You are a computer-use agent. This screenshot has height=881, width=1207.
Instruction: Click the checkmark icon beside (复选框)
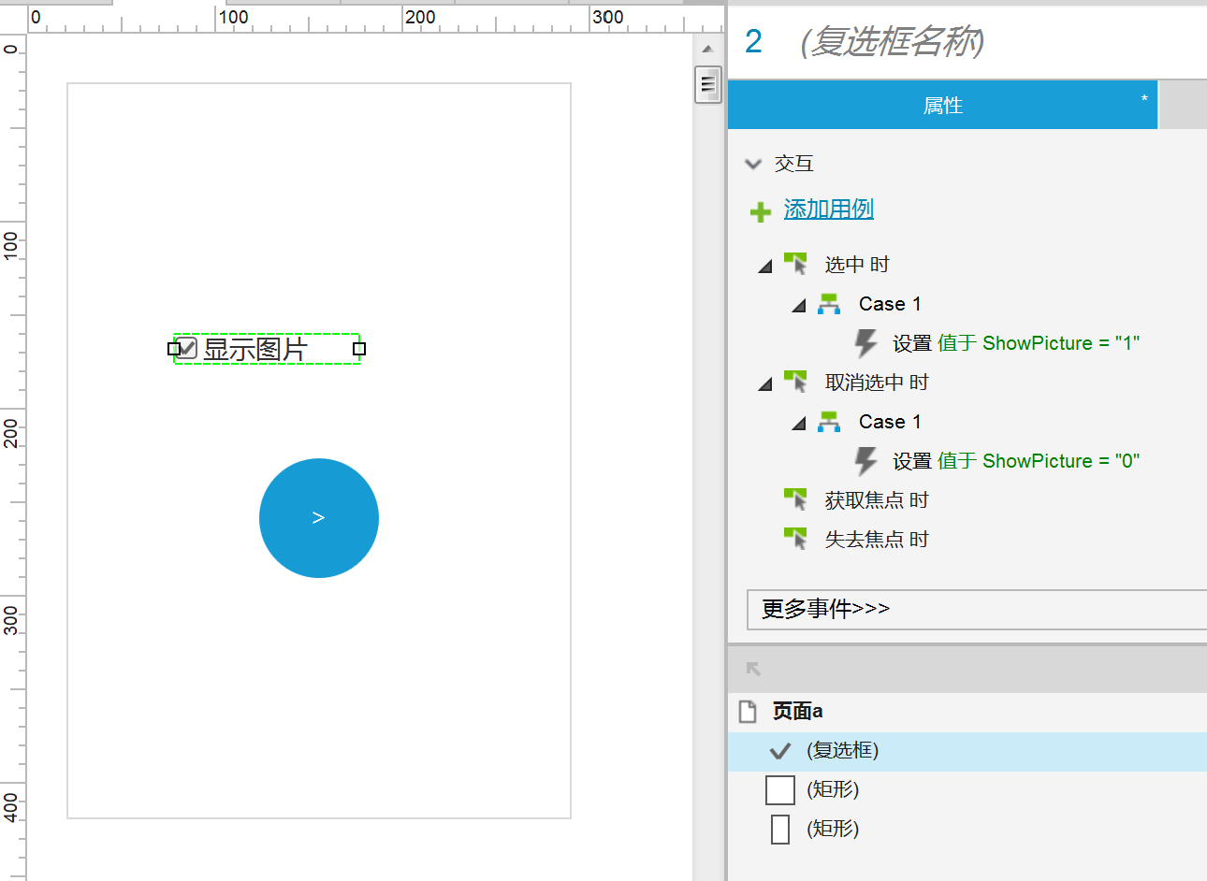(x=780, y=751)
